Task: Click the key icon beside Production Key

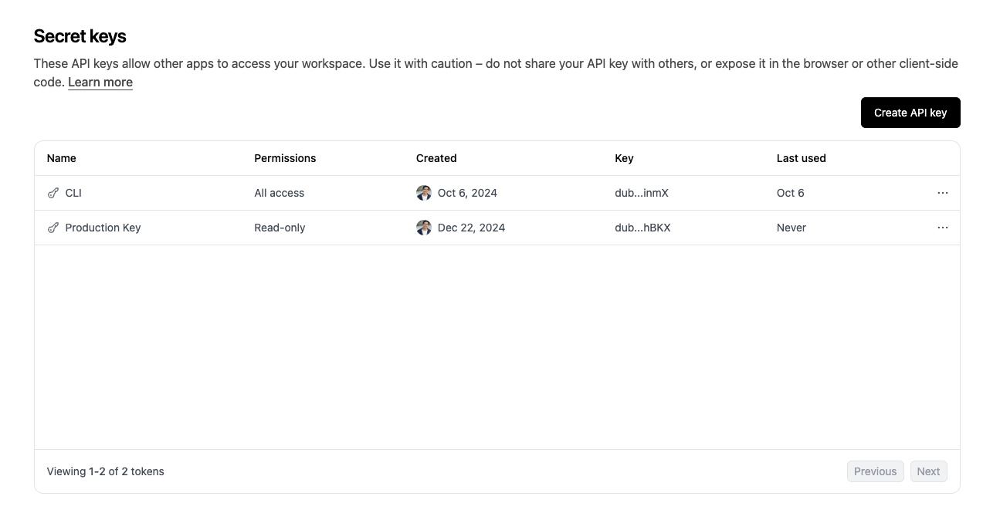Action: click(x=53, y=228)
